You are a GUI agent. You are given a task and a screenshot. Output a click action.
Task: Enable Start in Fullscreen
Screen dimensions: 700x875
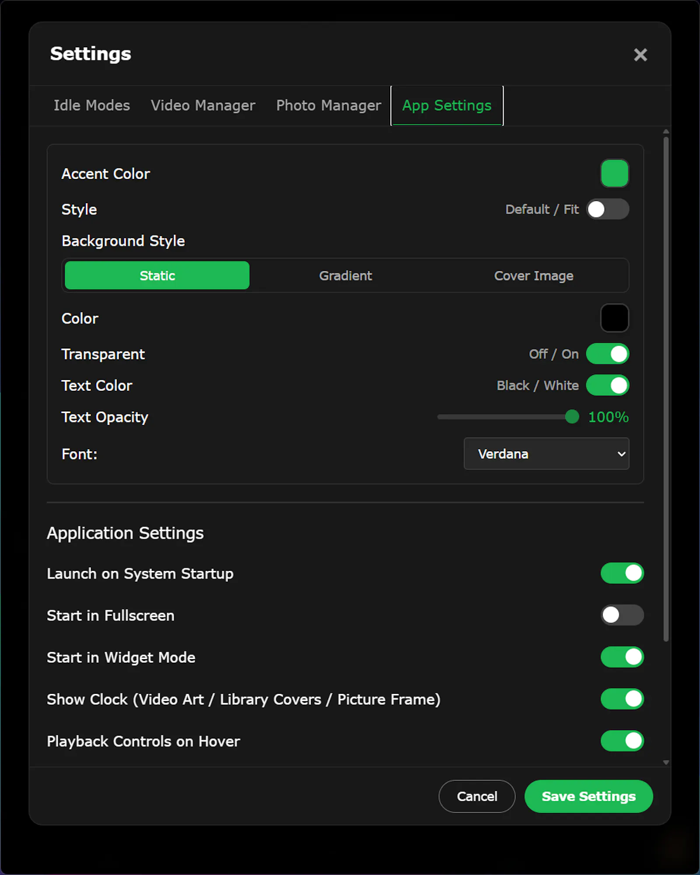(622, 615)
